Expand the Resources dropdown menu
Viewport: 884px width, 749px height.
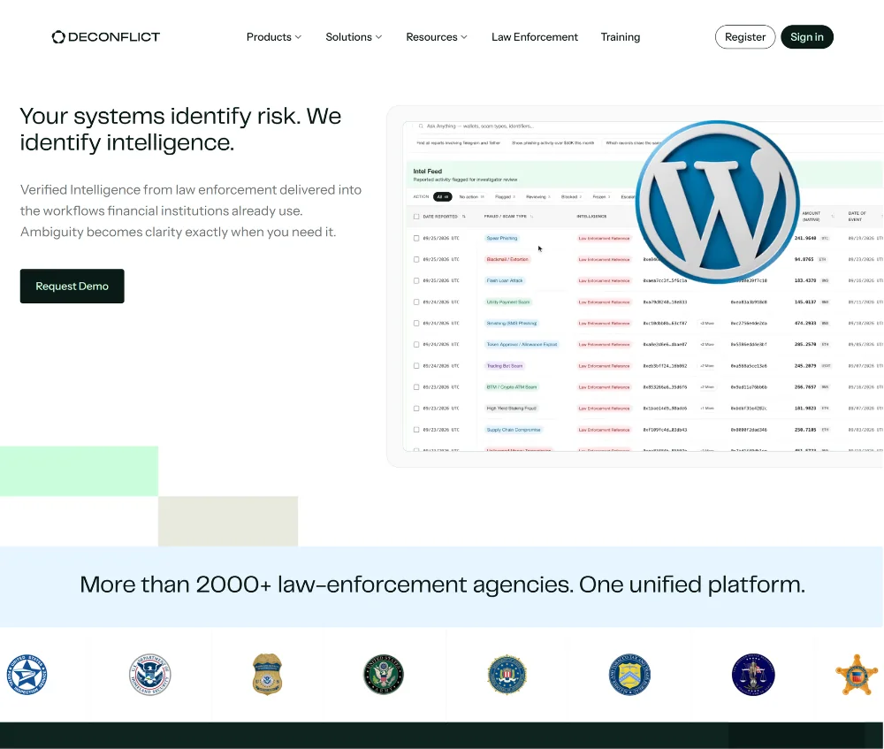pos(437,37)
